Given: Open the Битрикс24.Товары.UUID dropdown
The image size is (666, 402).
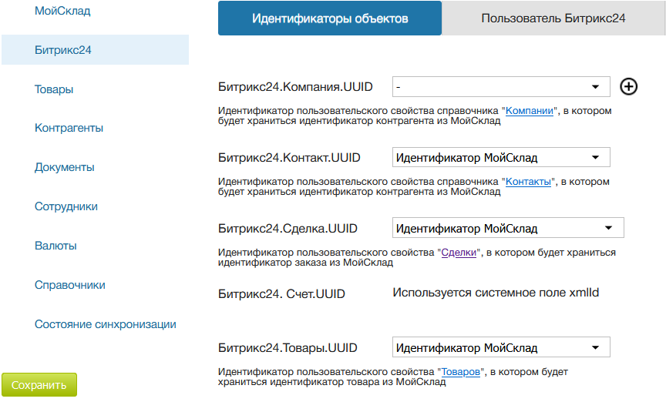Looking at the screenshot, I should pyautogui.click(x=501, y=347).
